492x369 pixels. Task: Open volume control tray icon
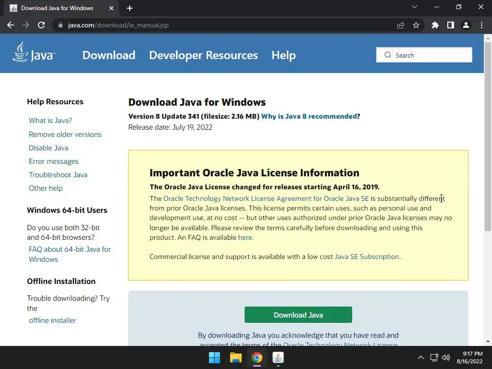[x=446, y=357]
